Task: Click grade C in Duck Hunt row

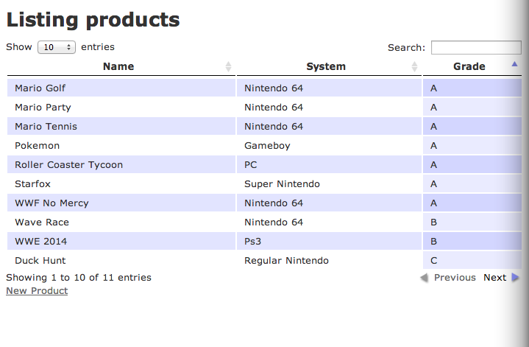Action: pos(433,261)
